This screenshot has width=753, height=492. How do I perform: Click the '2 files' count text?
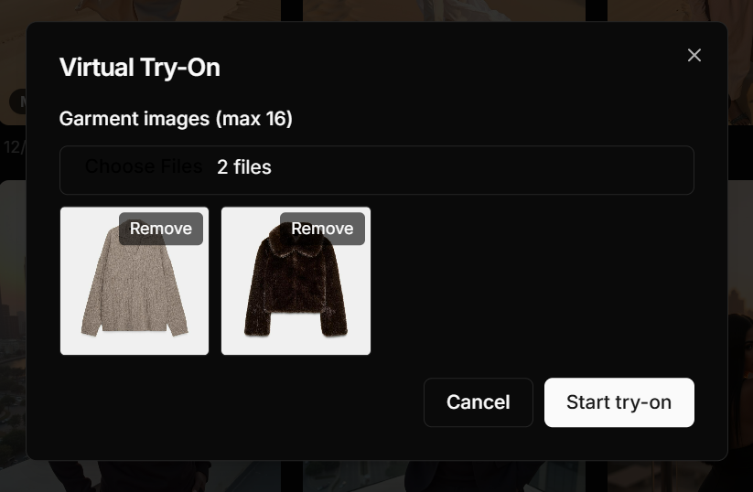244,167
